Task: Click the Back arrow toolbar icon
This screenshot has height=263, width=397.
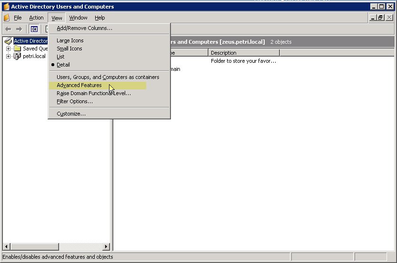Action: (8, 29)
